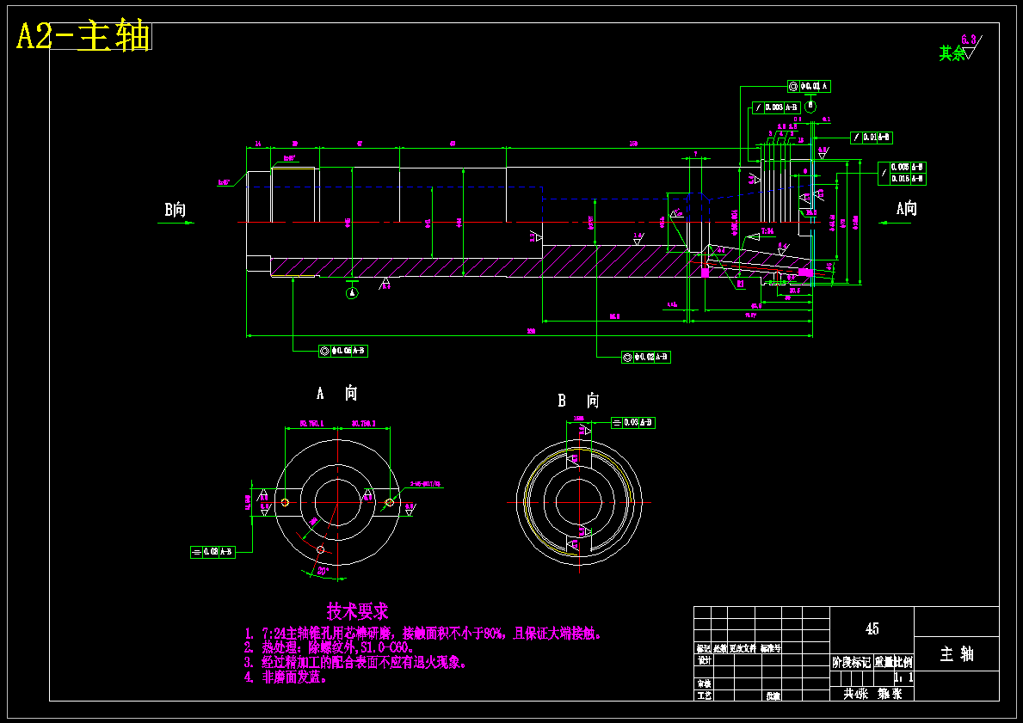Select the symmetry frame left of A向 view
This screenshot has height=723, width=1023.
click(213, 552)
